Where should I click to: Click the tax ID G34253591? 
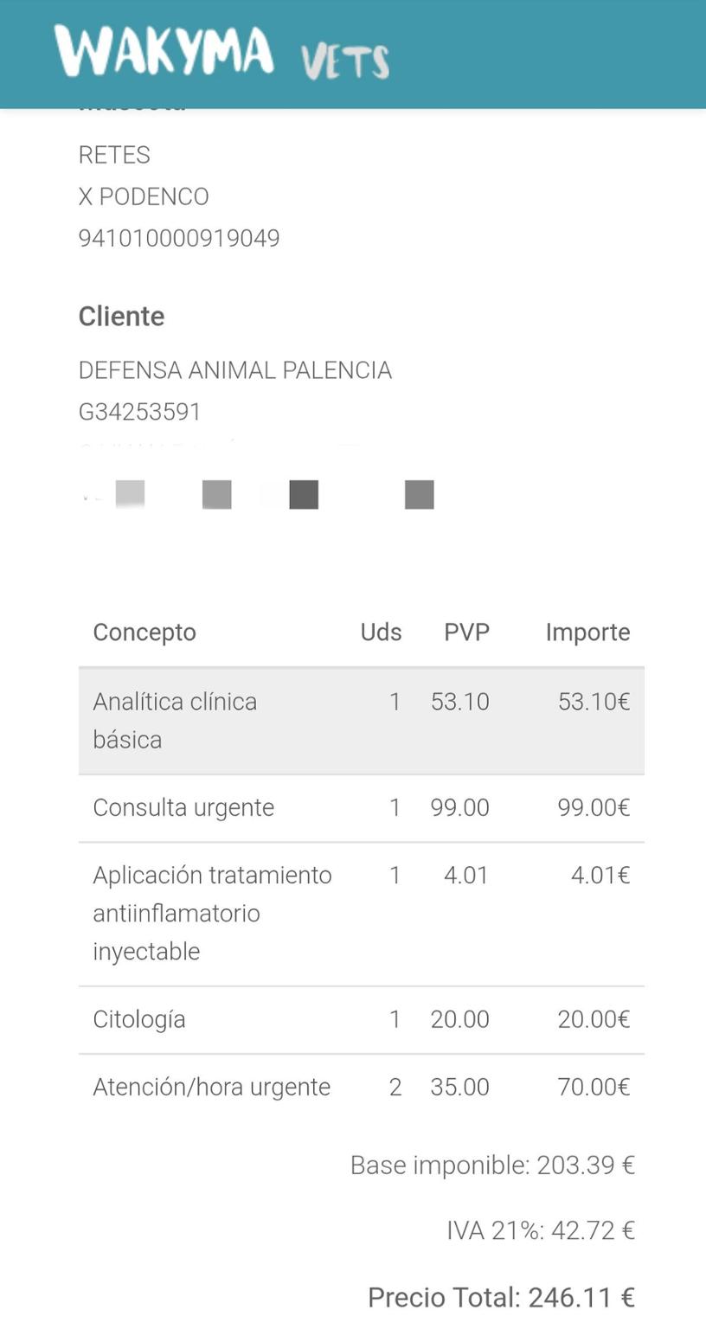tap(139, 412)
